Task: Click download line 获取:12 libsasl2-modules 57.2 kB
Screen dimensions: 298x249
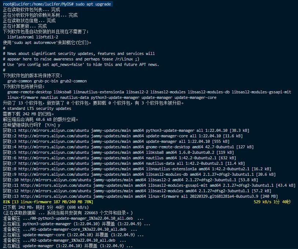Action: 137,191
